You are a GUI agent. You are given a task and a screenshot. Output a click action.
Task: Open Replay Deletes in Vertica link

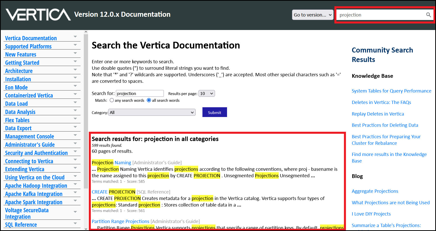point(378,114)
